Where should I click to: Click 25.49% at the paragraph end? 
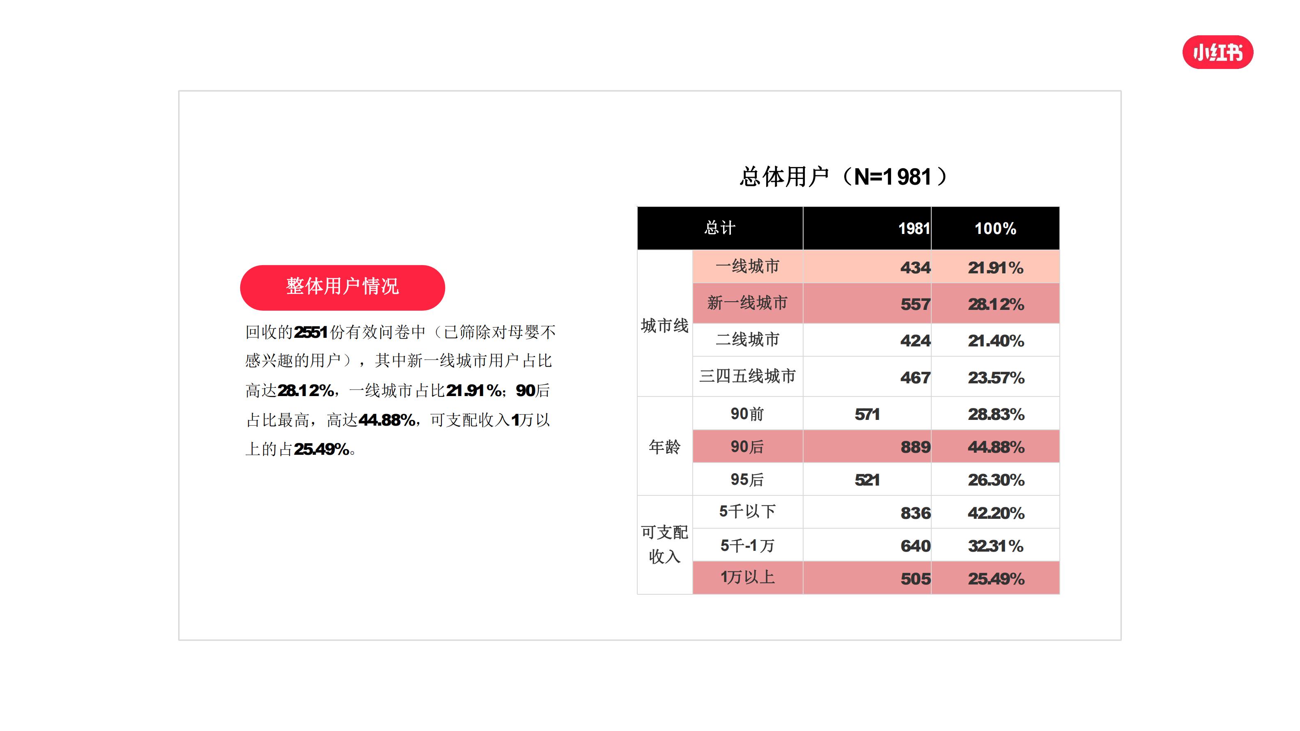322,449
